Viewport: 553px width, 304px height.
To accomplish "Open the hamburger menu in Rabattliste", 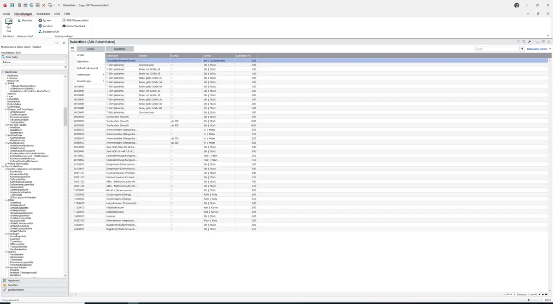I will coord(72,49).
